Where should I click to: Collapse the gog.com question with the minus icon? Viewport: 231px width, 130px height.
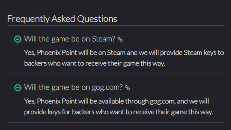[18, 87]
